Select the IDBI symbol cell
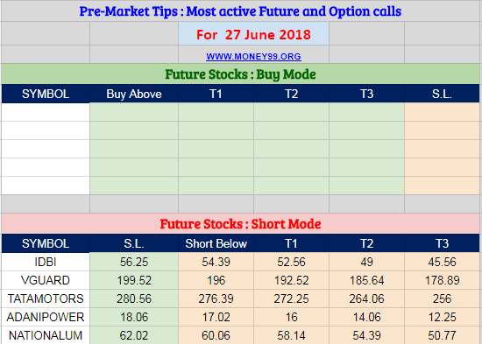The image size is (482, 344). click(x=46, y=262)
